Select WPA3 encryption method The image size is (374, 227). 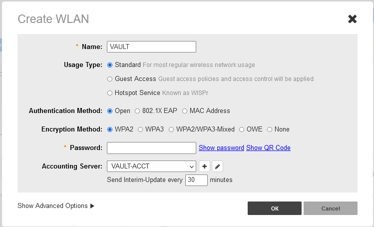141,129
